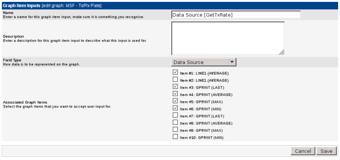This screenshot has height=160, width=340.
Task: Select Item #9: GPRINT (MAX) checkbox
Action: click(175, 130)
